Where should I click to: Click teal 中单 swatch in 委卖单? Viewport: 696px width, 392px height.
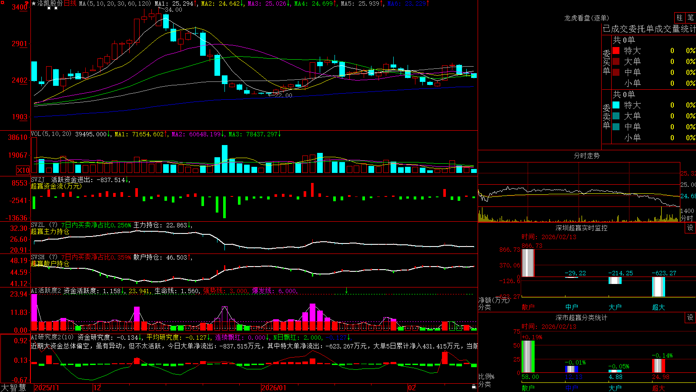click(616, 127)
